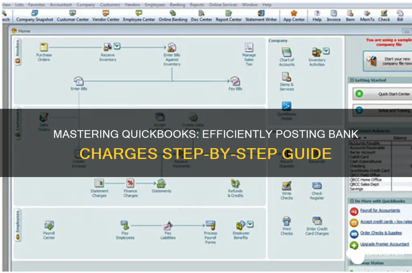This screenshot has width=412, height=273.
Task: Open MemTx from the toolbar
Action: (x=367, y=16)
